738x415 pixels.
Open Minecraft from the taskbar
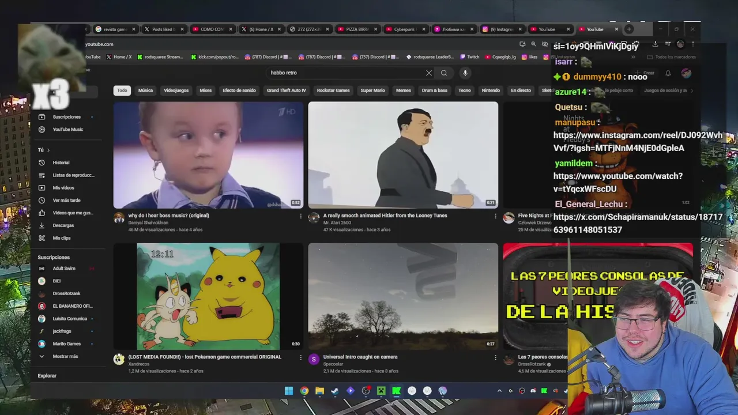coord(381,391)
